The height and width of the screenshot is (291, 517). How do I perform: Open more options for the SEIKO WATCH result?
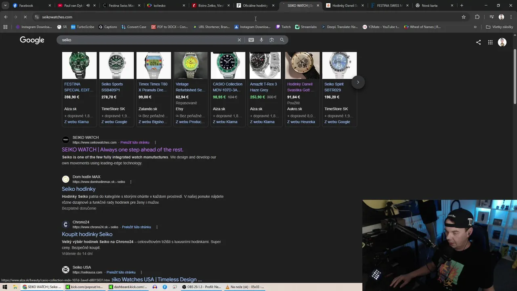155,143
